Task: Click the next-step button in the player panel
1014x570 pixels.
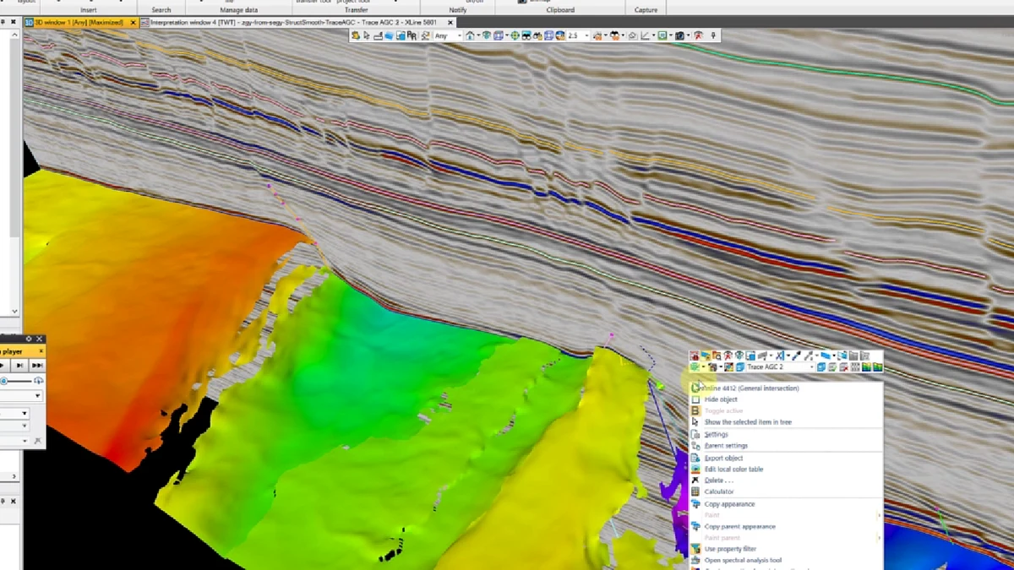Action: (x=19, y=365)
